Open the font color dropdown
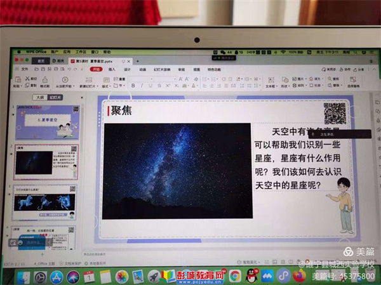This screenshot has height=285, width=381. (197, 86)
